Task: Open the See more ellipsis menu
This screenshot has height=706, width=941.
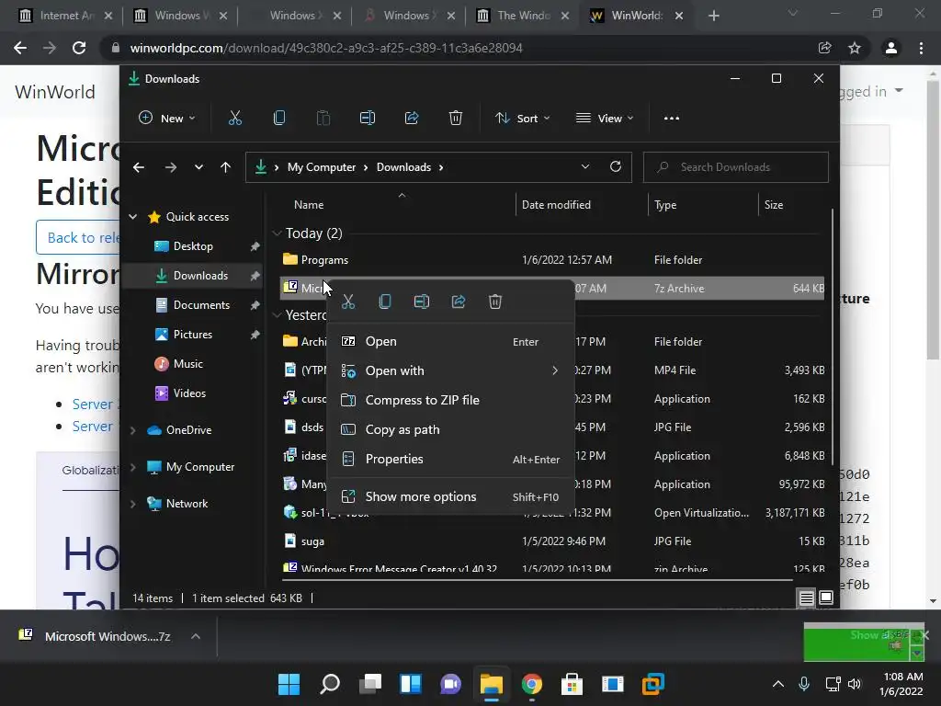Action: (672, 119)
